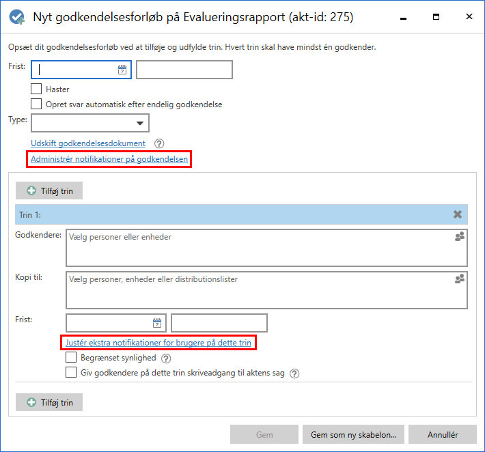Viewport: 485px width, 452px height.
Task: Focus Trin 1 Frist time input
Action: [219, 323]
